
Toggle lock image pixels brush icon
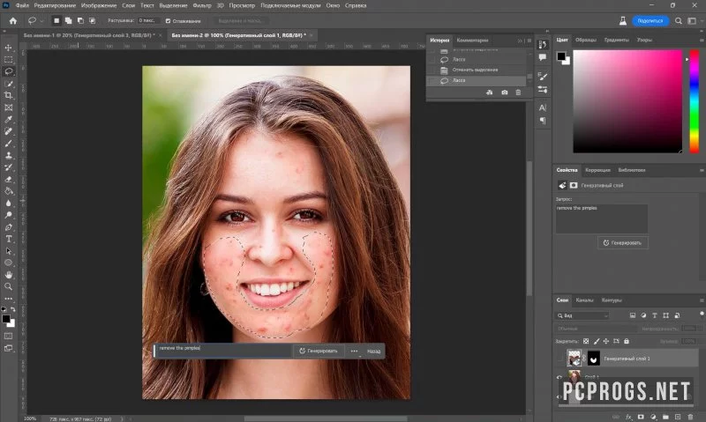tap(597, 341)
